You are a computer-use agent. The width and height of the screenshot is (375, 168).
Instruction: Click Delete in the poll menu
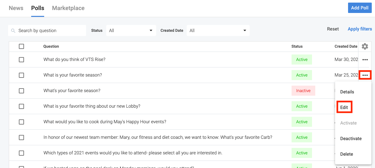(346, 154)
